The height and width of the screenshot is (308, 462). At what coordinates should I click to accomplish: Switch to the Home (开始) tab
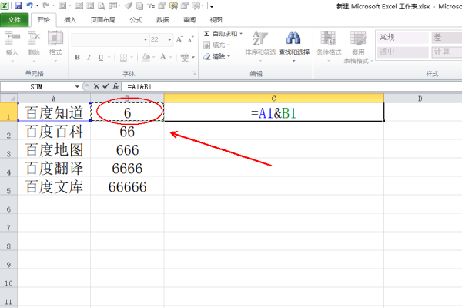[43, 20]
